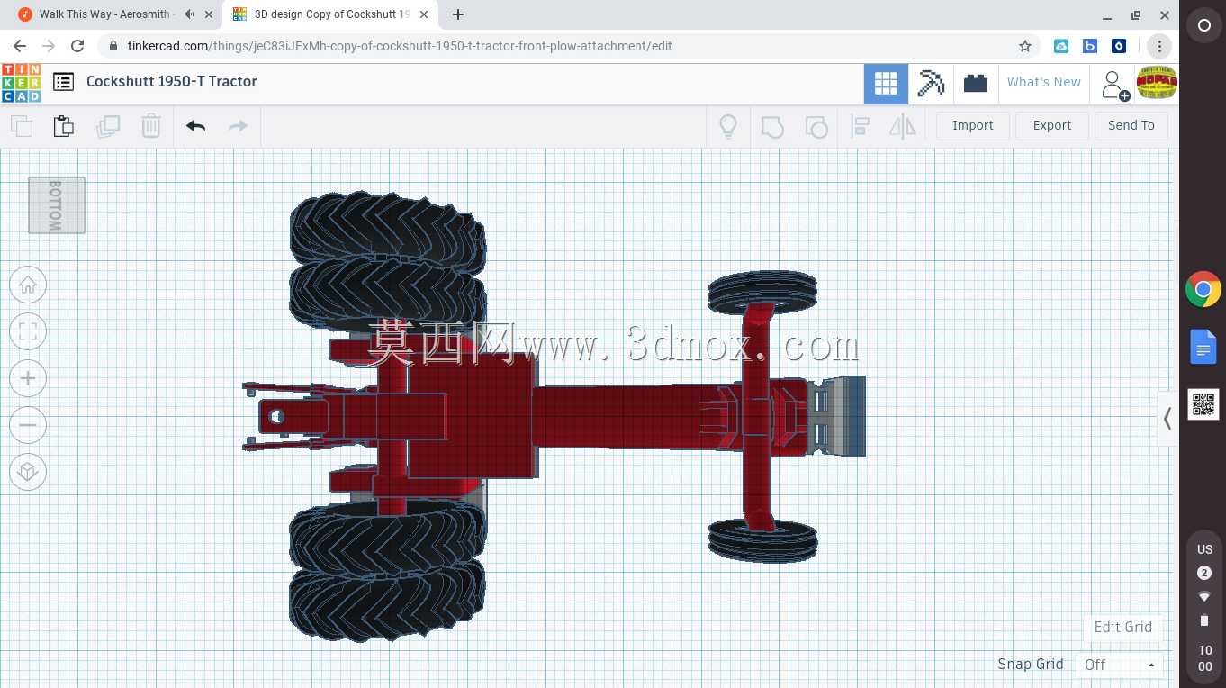This screenshot has width=1226, height=688.
Task: Click the Import button
Action: [x=972, y=126]
